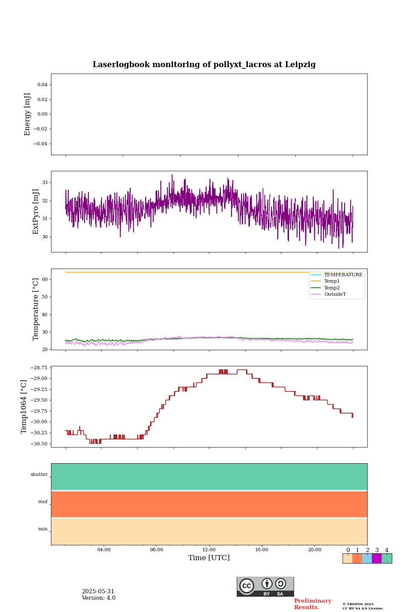Click the TEMPERATURE legend entry
The image size is (408, 612).
coord(337,275)
